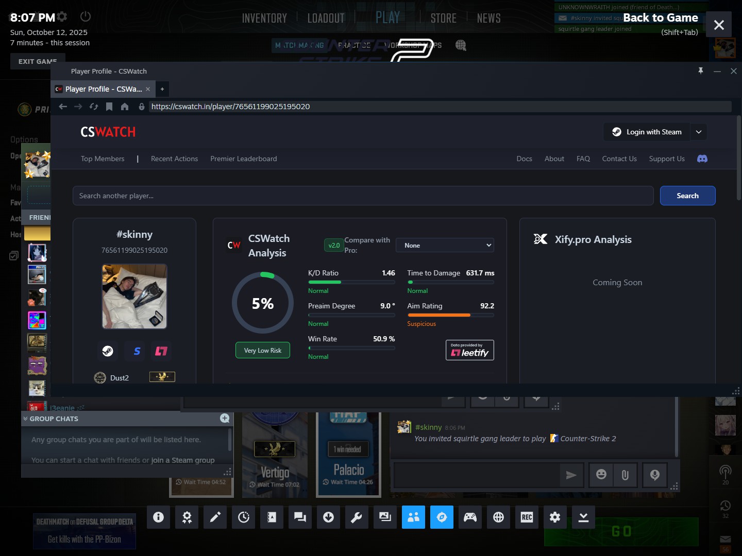Collapse the overlay toolbar with underlined arrow
This screenshot has width=742, height=556.
583,517
